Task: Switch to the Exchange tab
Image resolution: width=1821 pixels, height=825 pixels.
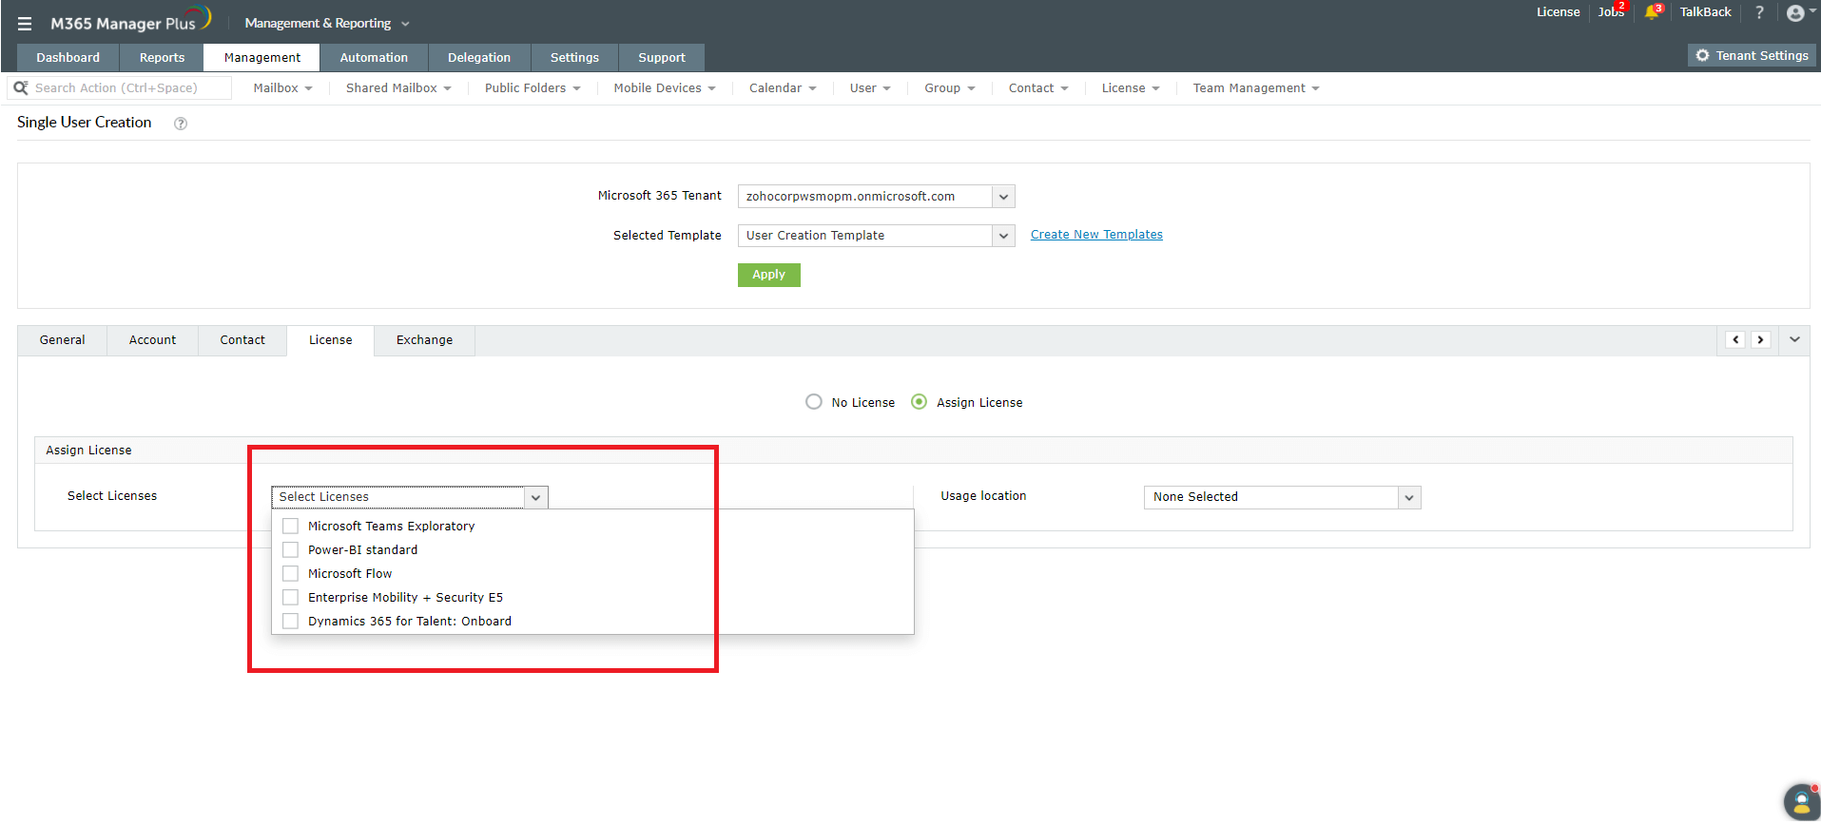Action: pos(424,340)
